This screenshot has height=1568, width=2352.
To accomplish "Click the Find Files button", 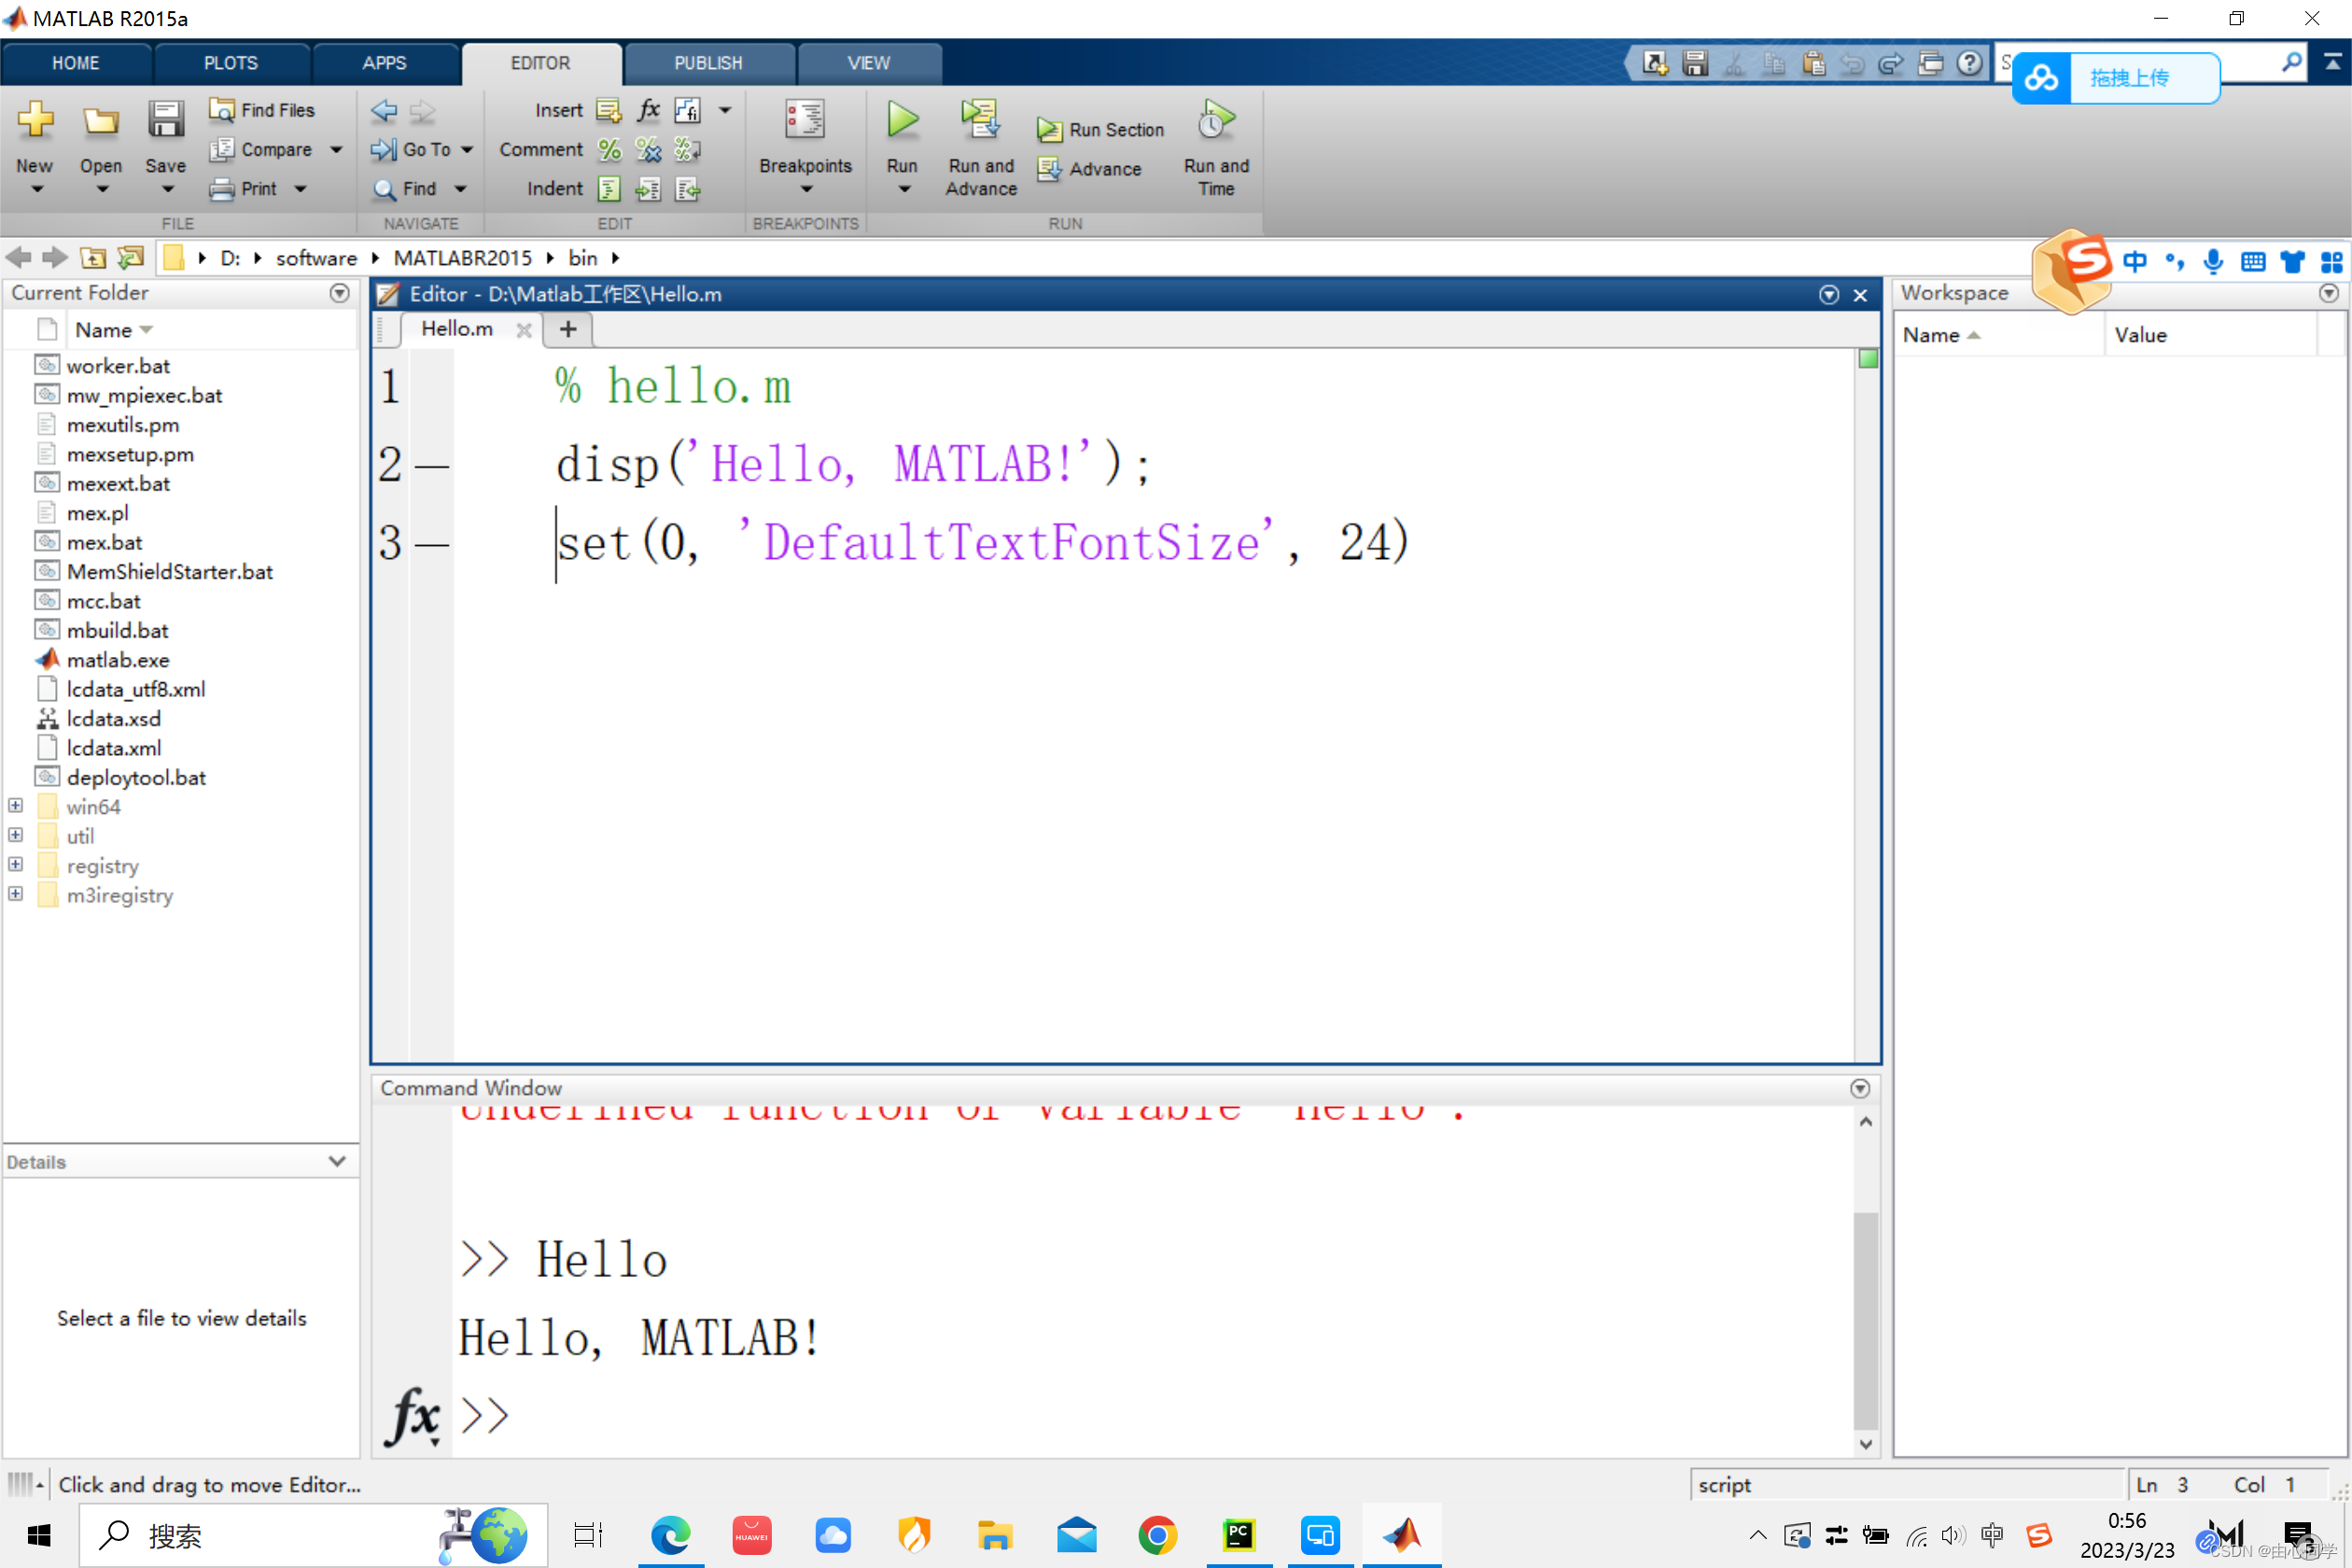I will coord(259,108).
